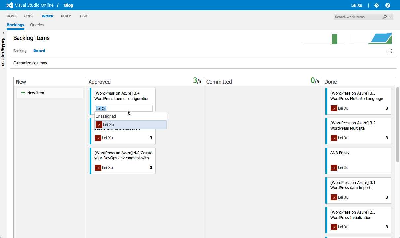
Task: Open the velocity chart thumbnail with green bar
Action: click(324, 39)
